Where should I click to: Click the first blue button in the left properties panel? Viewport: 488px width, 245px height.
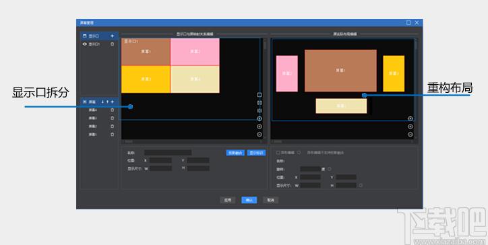(x=235, y=153)
